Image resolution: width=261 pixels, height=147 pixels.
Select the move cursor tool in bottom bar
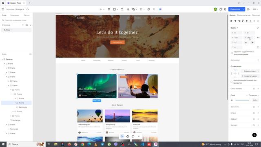[x=122, y=136]
